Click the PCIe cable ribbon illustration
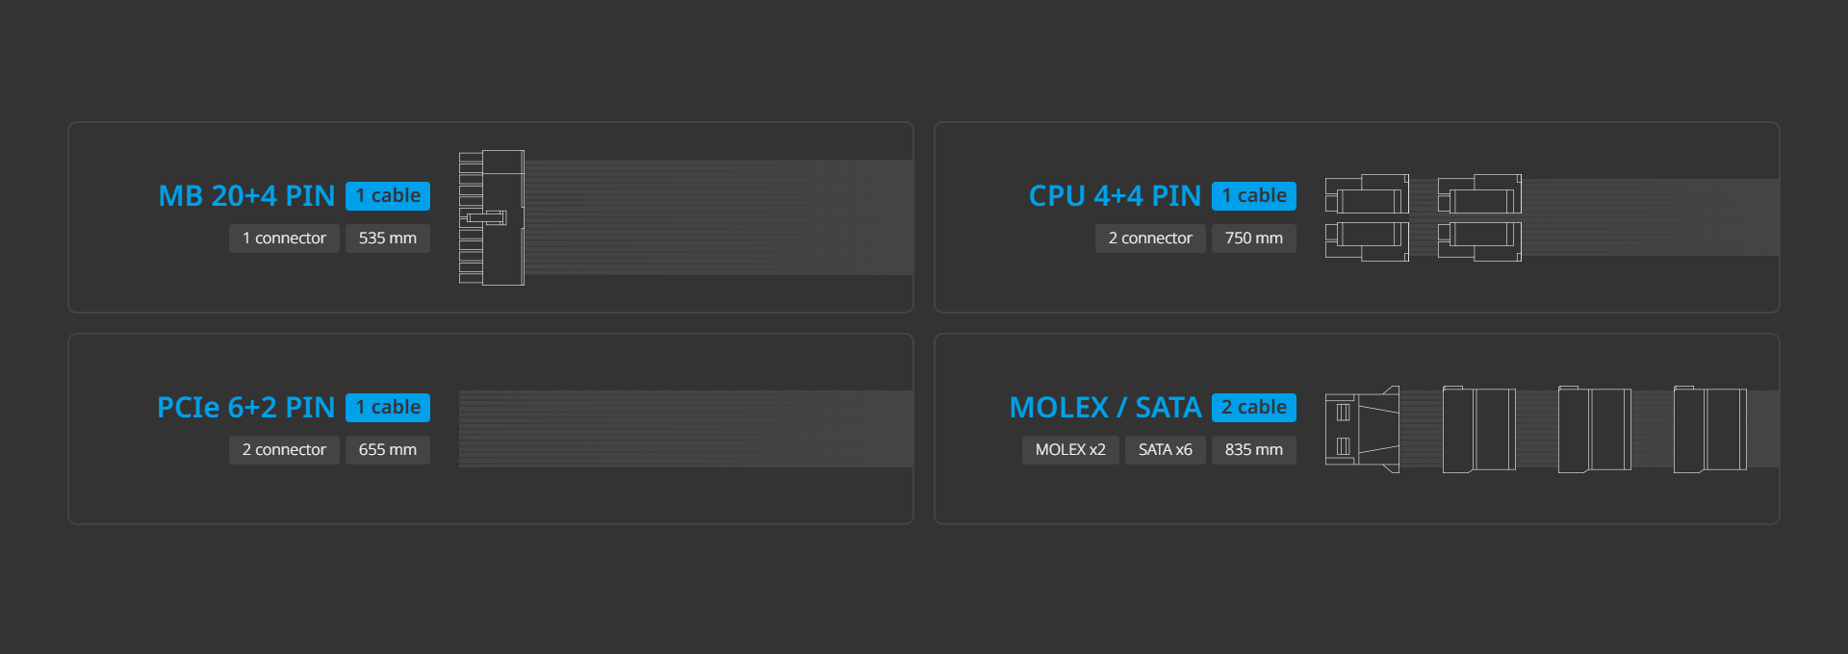The width and height of the screenshot is (1848, 654). 685,429
